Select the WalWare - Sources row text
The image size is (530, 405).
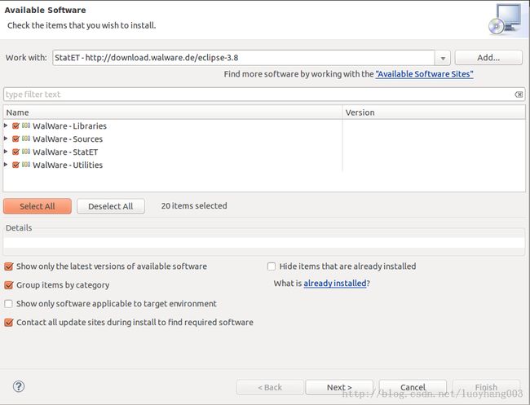(x=68, y=139)
